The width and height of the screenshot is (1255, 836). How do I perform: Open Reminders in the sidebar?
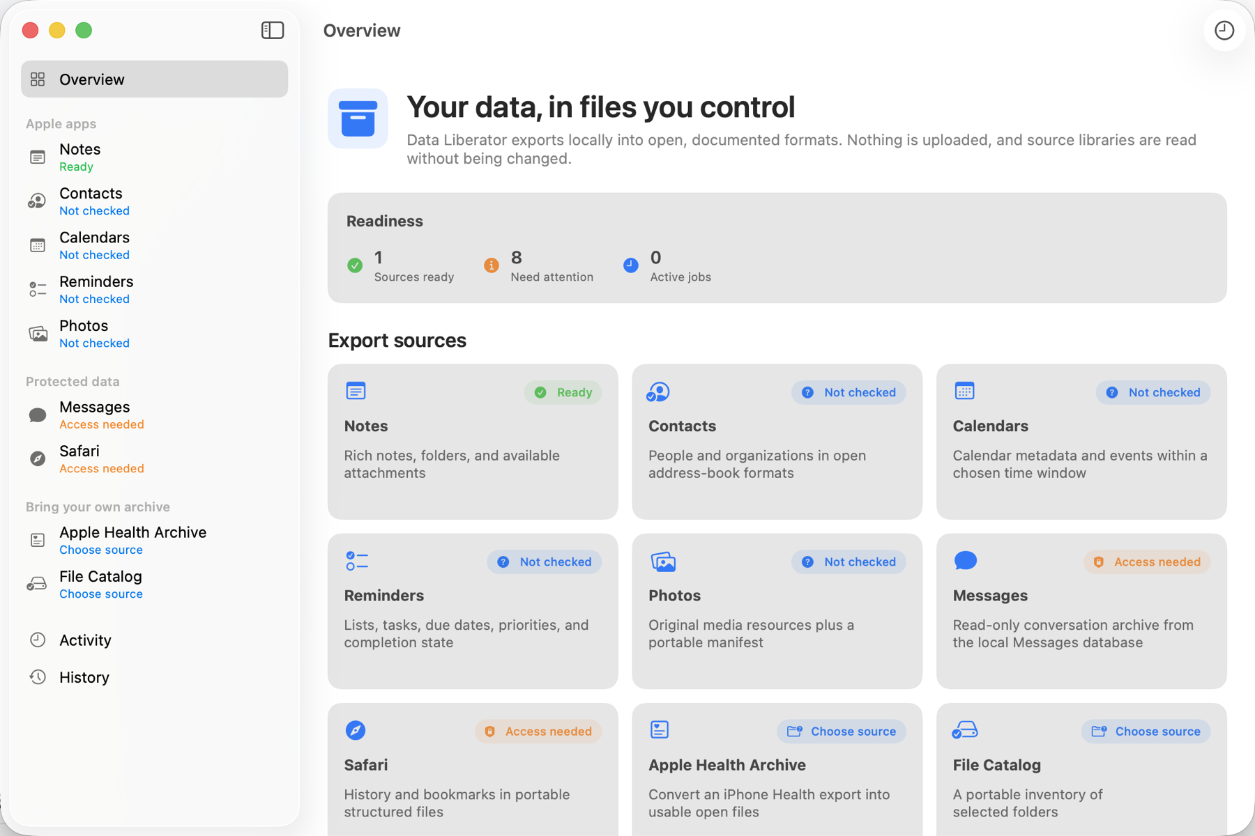click(96, 281)
